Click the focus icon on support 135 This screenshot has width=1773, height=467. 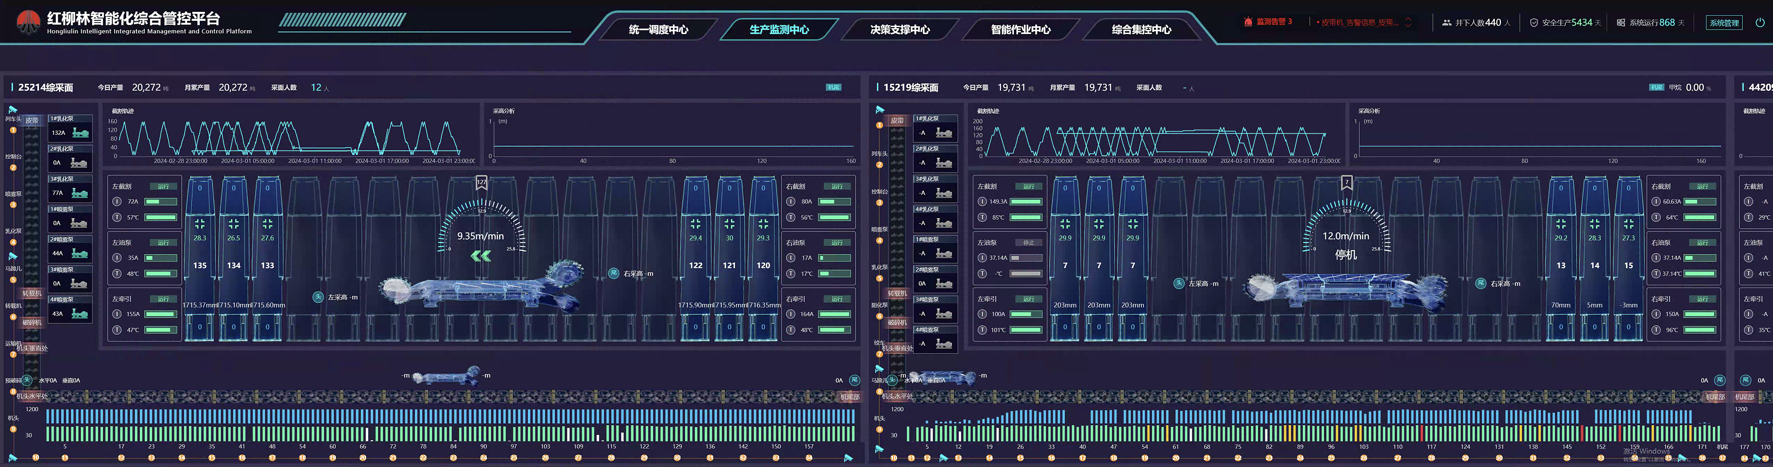[200, 224]
